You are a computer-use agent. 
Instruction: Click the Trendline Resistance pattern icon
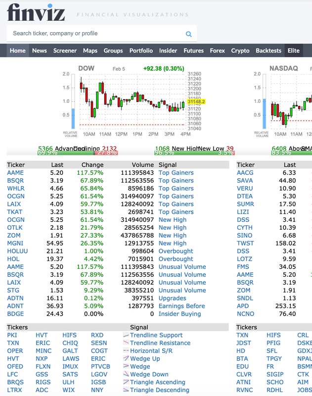point(126,343)
